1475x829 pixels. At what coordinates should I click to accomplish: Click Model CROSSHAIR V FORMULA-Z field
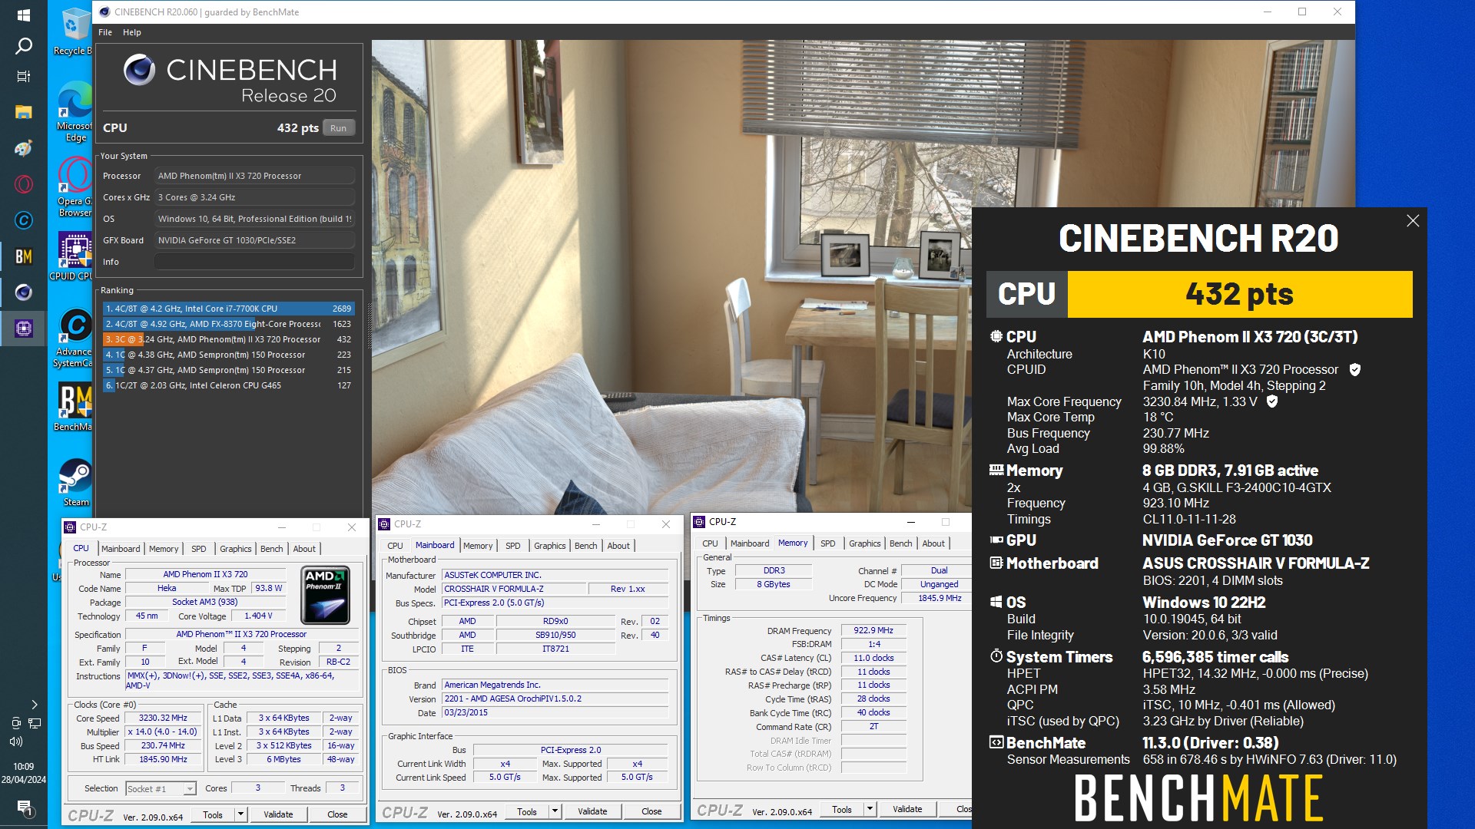coord(513,589)
